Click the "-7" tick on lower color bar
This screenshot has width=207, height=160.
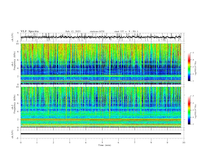pos(193,124)
